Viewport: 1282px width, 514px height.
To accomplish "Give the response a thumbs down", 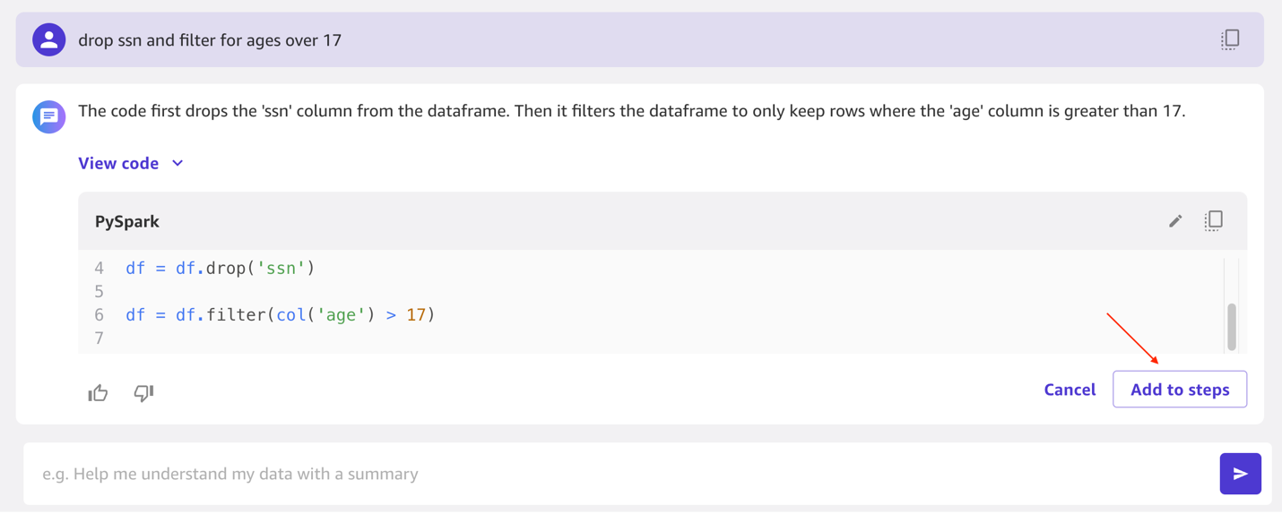I will point(143,392).
